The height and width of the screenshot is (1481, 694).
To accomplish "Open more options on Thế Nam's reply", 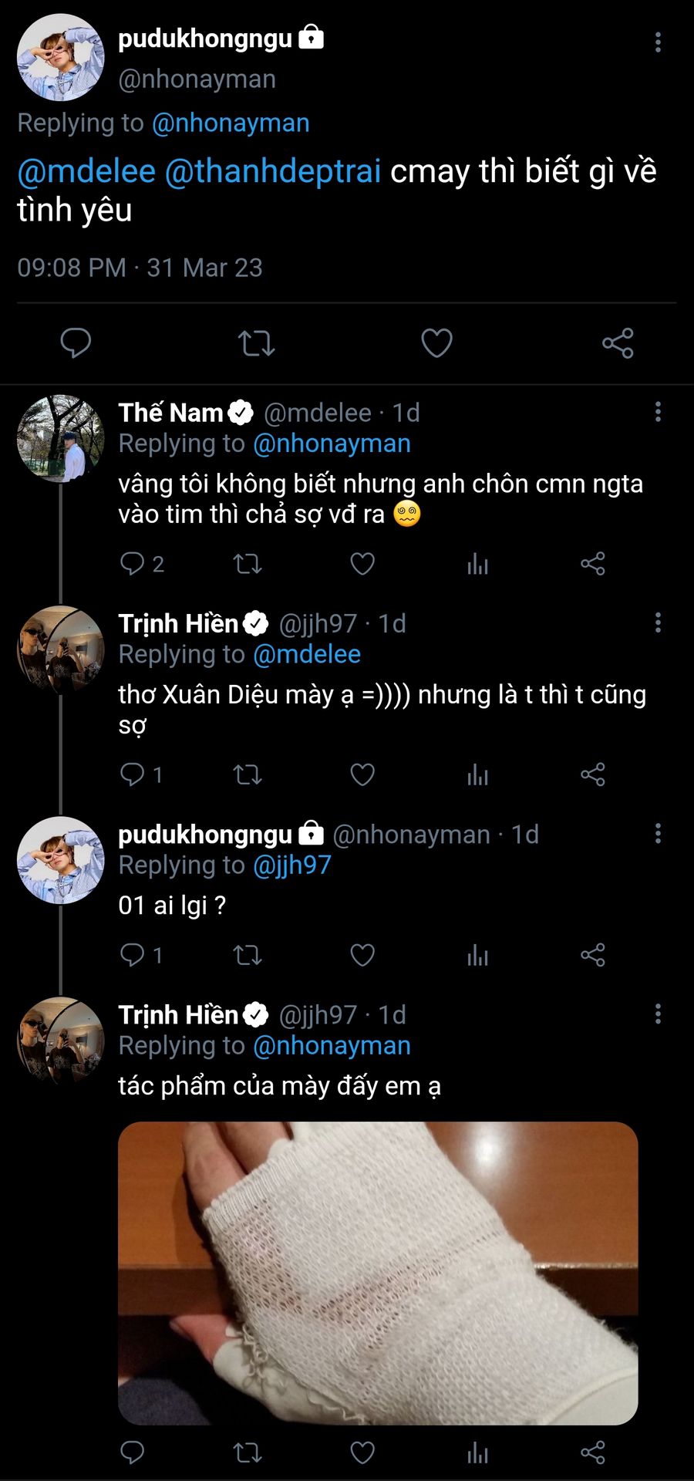I will (658, 412).
